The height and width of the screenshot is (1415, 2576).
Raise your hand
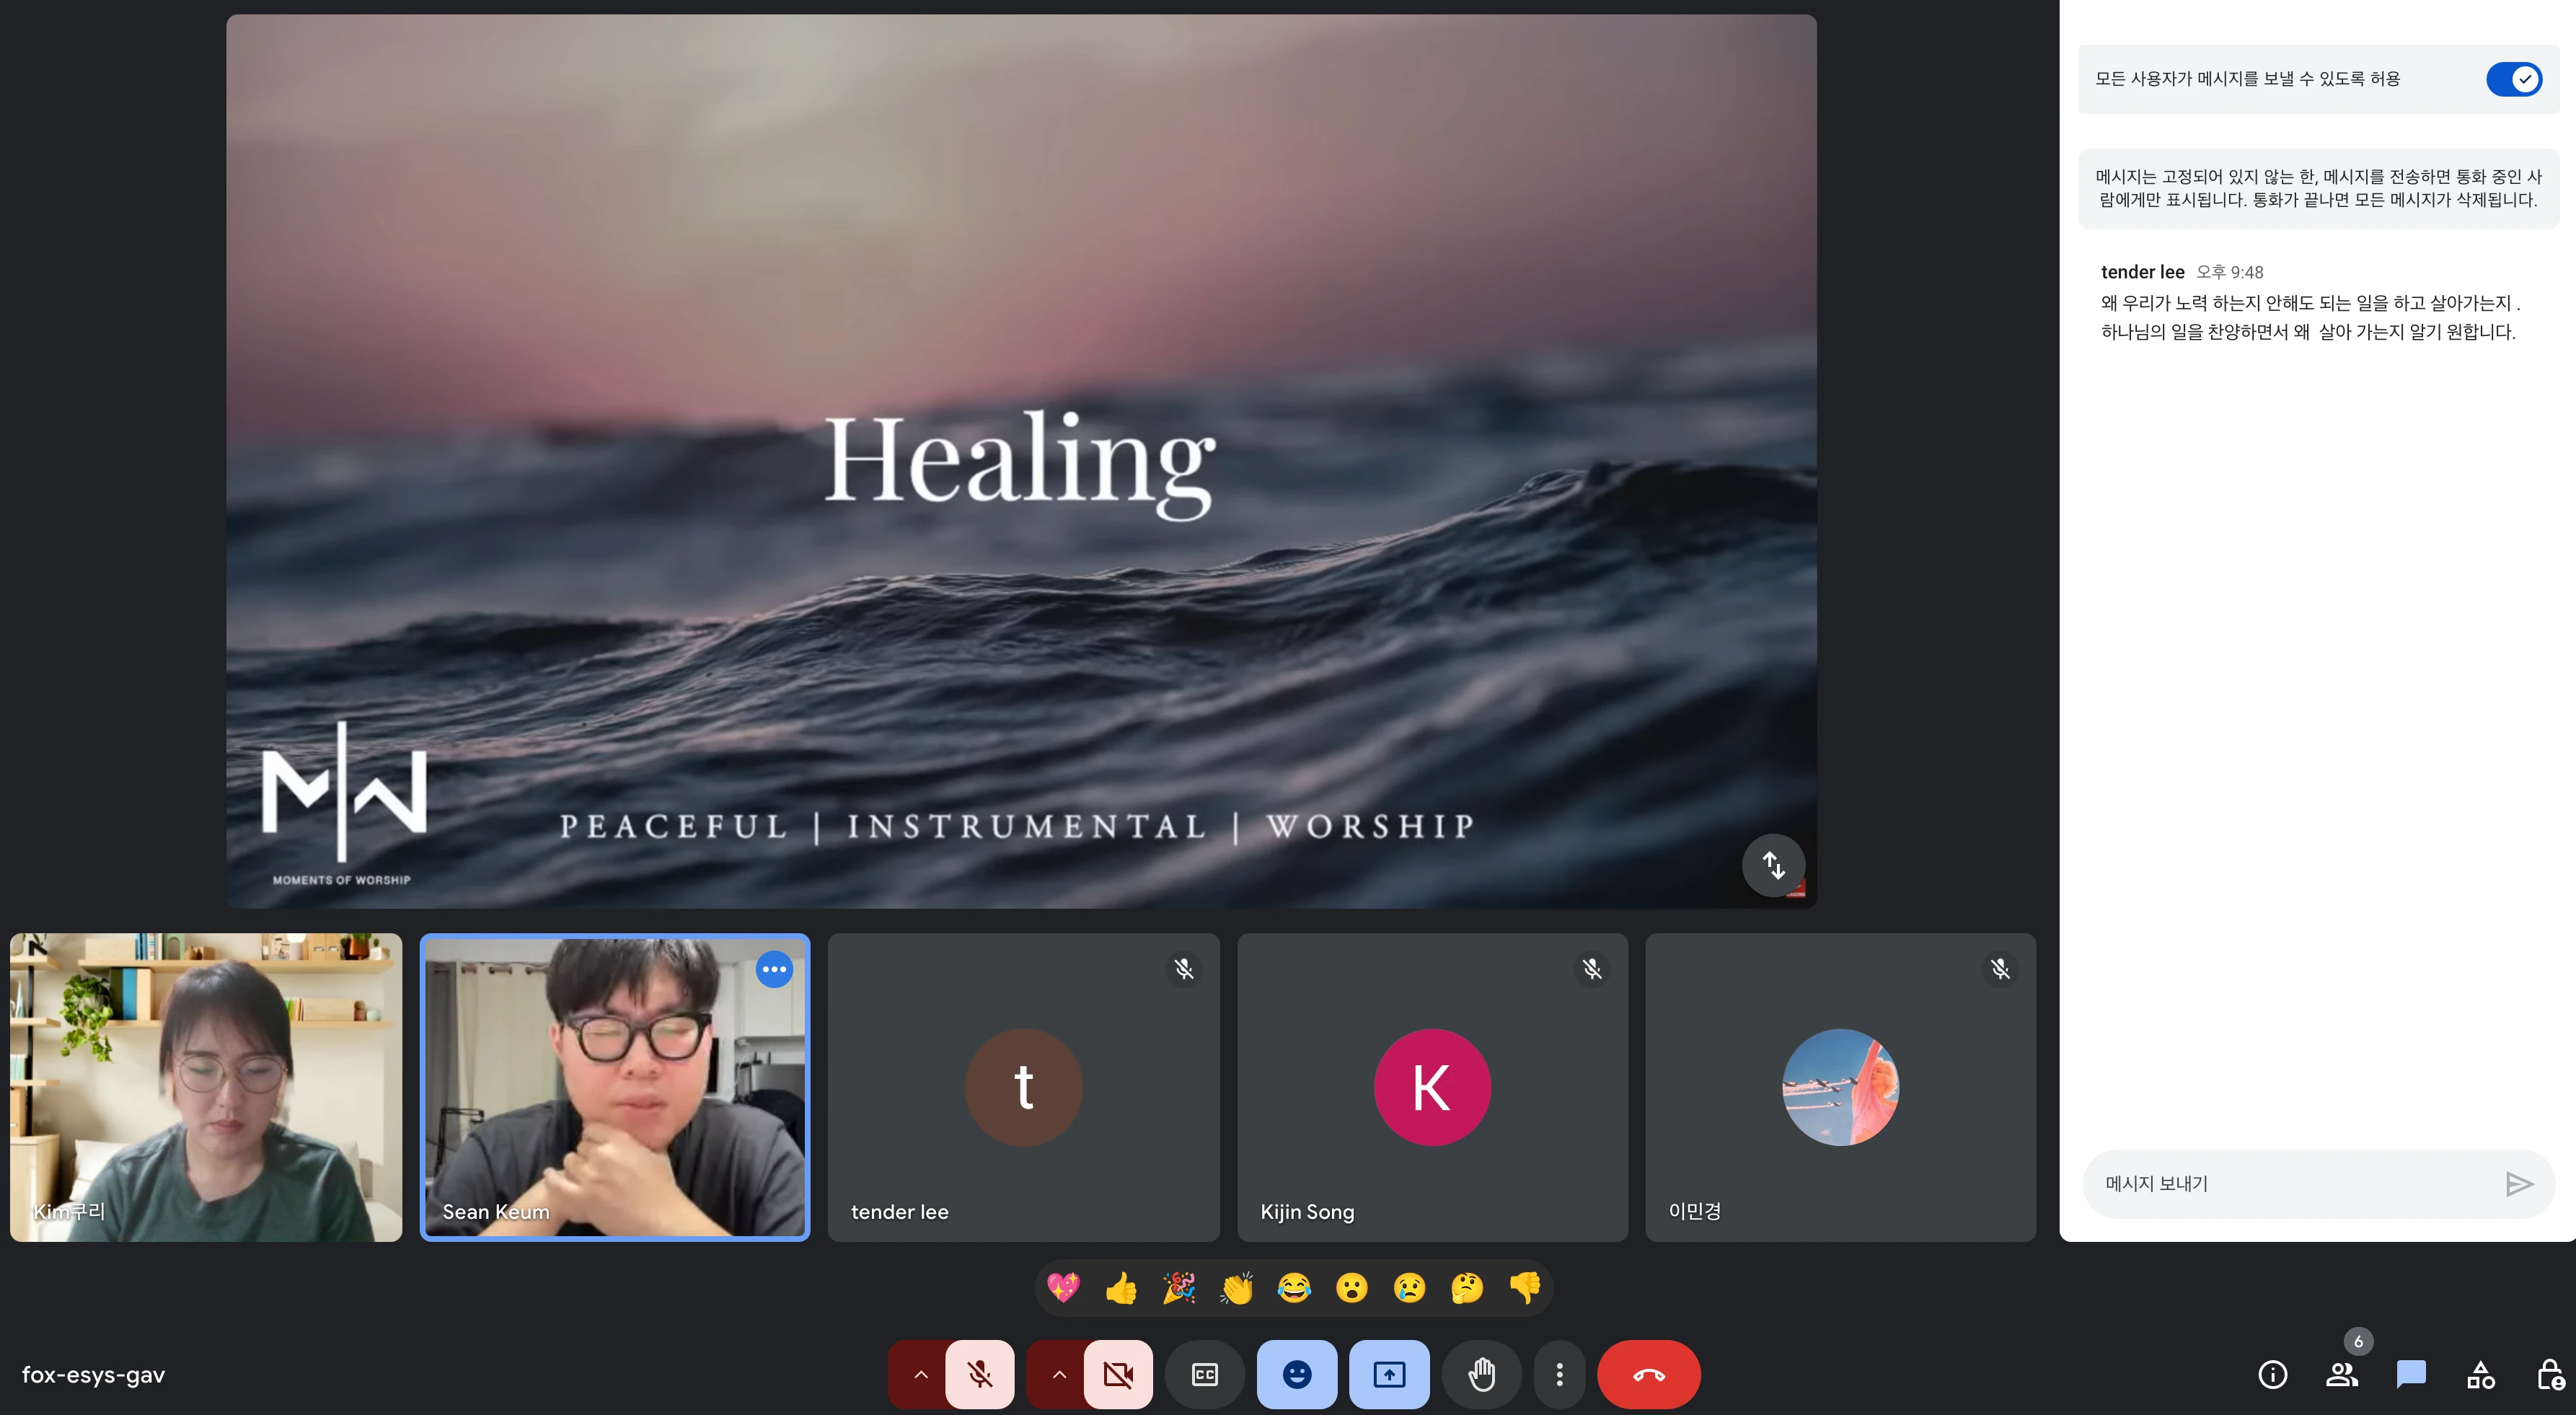pos(1482,1374)
